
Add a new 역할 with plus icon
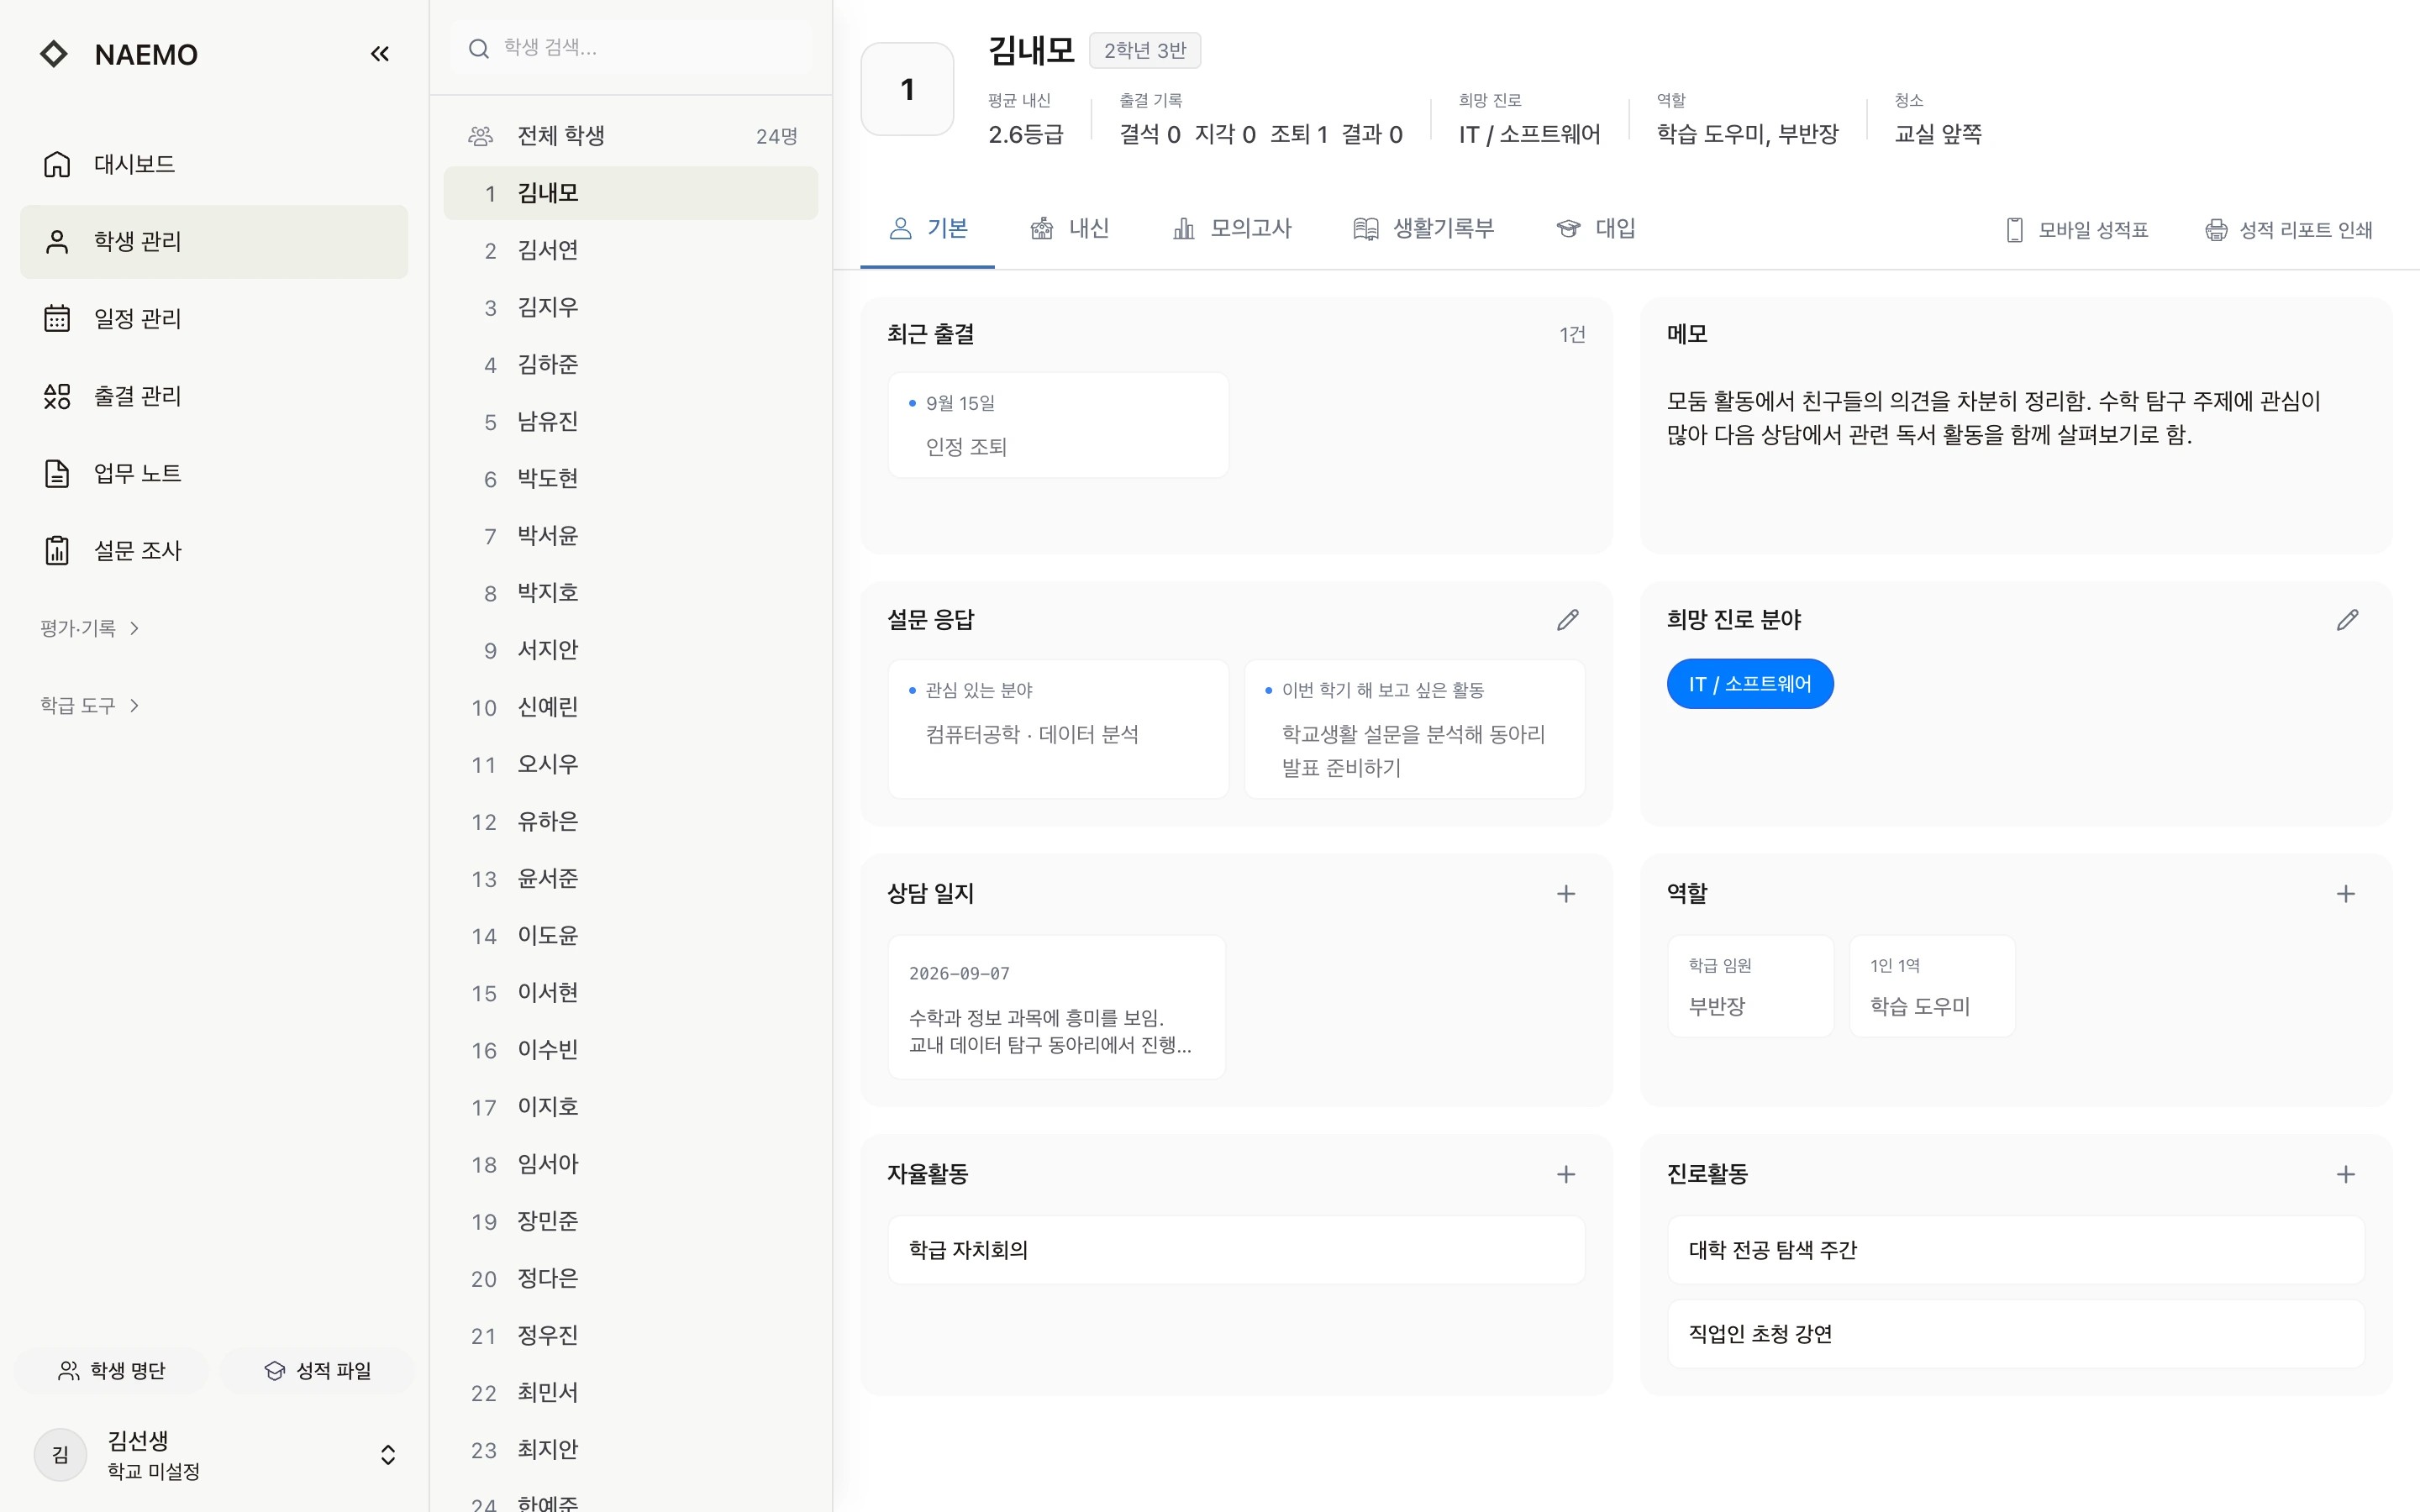coord(2346,894)
